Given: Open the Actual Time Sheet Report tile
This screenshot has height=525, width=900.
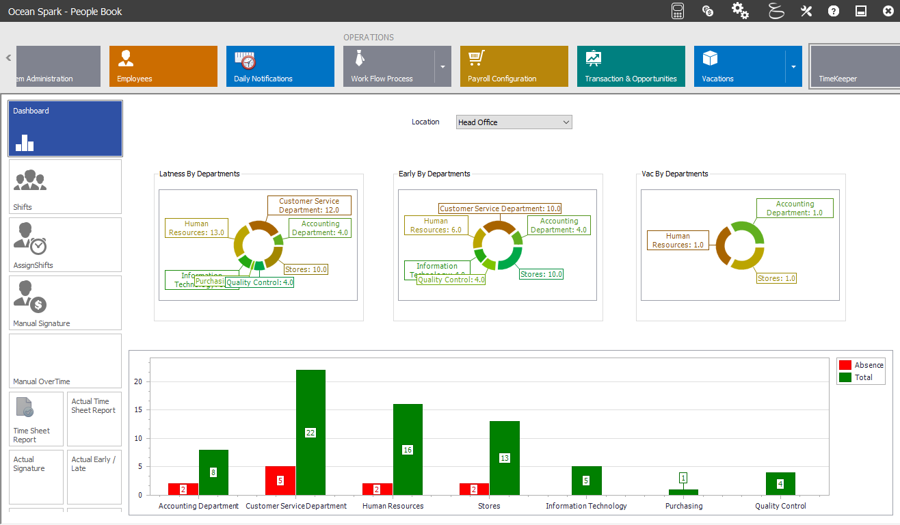Looking at the screenshot, I should click(x=94, y=419).
